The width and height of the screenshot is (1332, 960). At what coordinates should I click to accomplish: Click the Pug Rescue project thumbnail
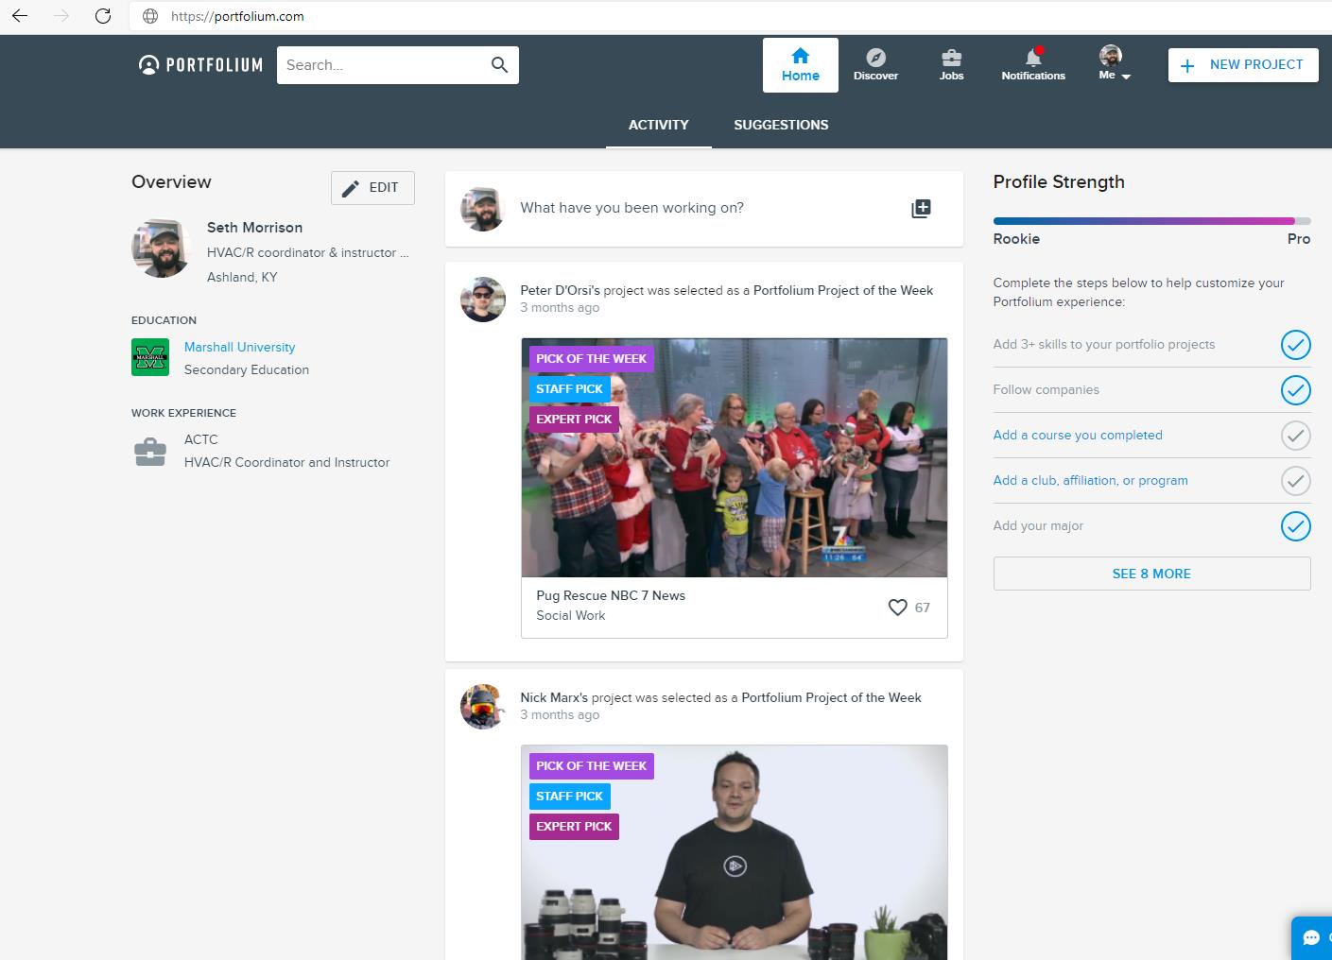(x=734, y=457)
